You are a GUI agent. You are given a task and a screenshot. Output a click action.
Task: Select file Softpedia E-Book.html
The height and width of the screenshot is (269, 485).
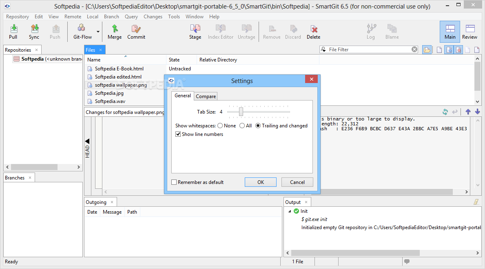(119, 69)
